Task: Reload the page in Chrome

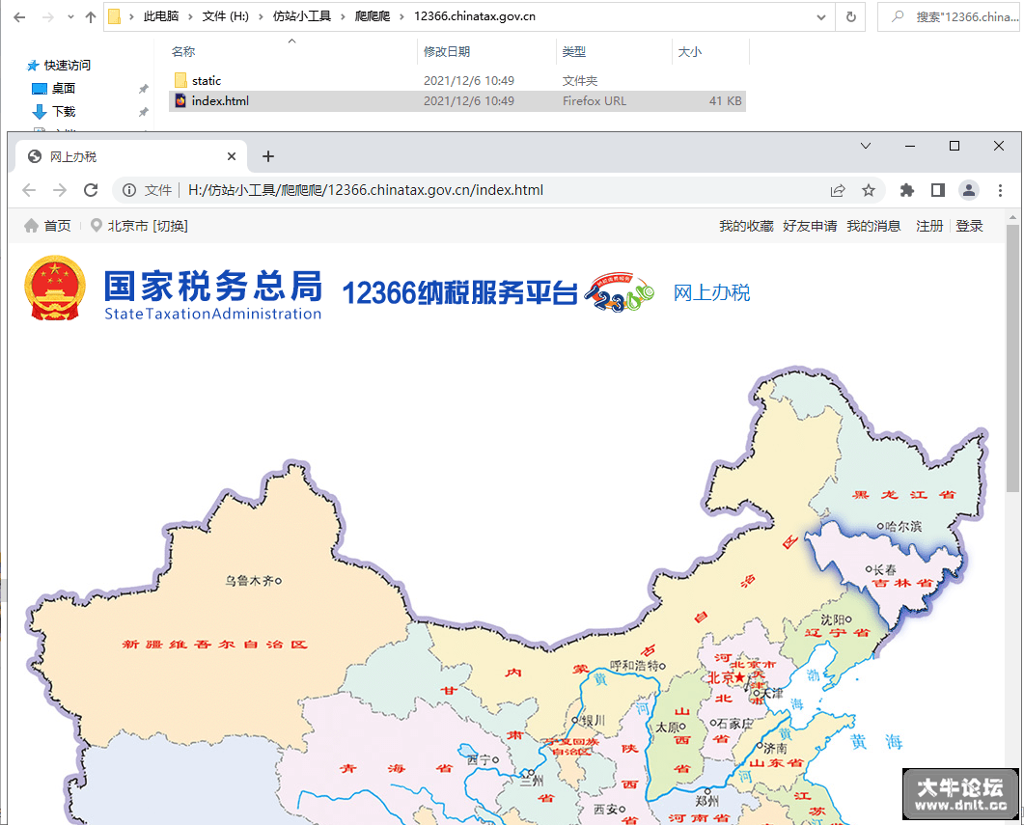Action: click(x=91, y=190)
